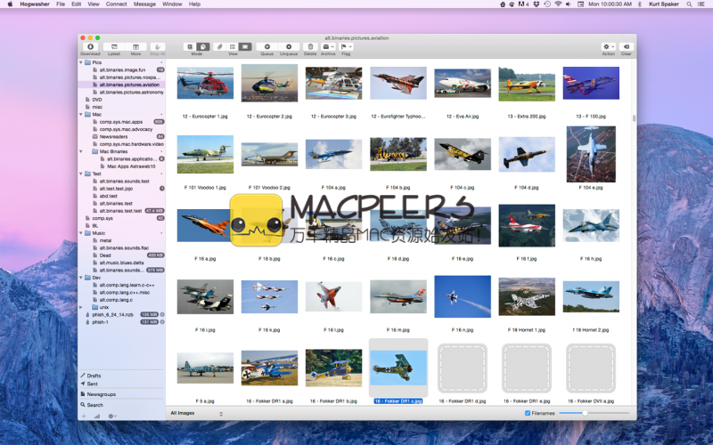Select alt.binaries.pictures.astronomy newsgroup

coord(130,92)
